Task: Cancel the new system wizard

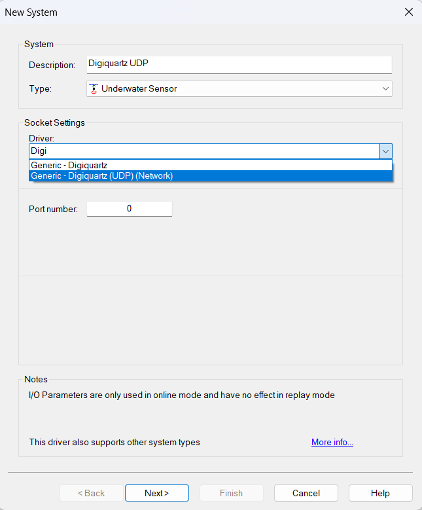Action: 306,493
